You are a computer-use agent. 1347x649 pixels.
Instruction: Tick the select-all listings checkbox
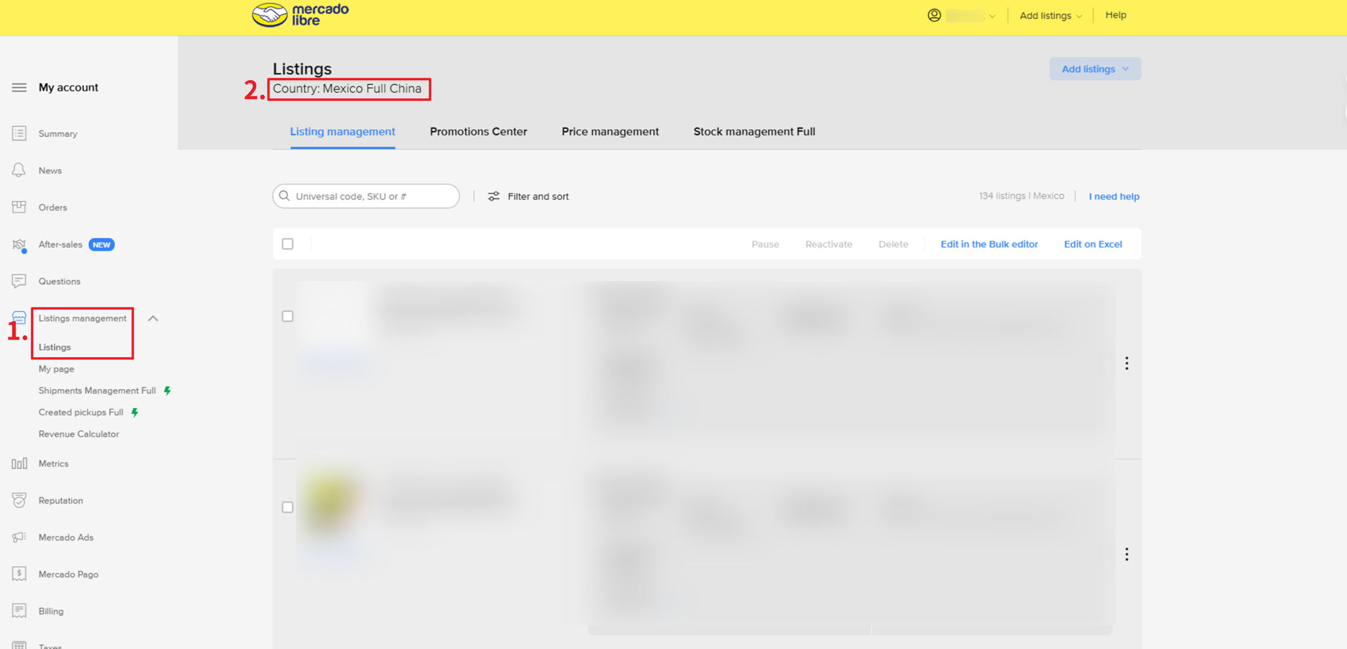click(288, 244)
